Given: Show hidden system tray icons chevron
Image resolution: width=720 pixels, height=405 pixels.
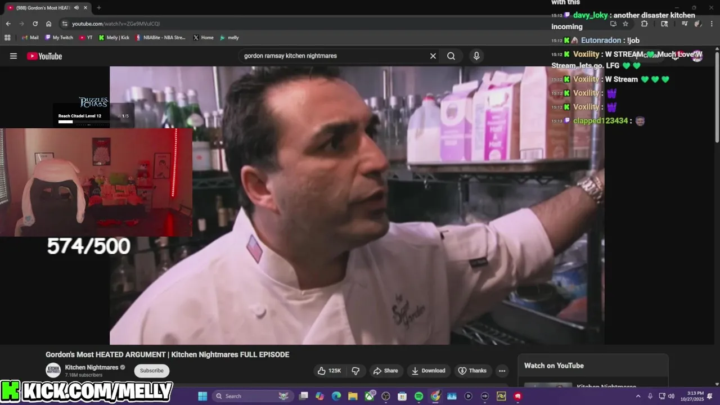Looking at the screenshot, I should point(638,396).
